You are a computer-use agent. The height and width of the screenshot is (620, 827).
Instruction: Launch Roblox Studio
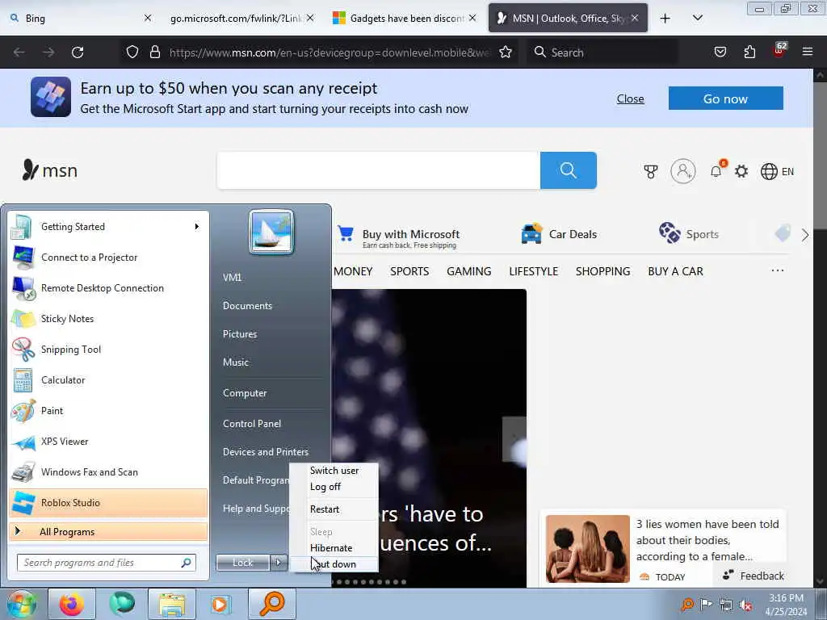108,502
